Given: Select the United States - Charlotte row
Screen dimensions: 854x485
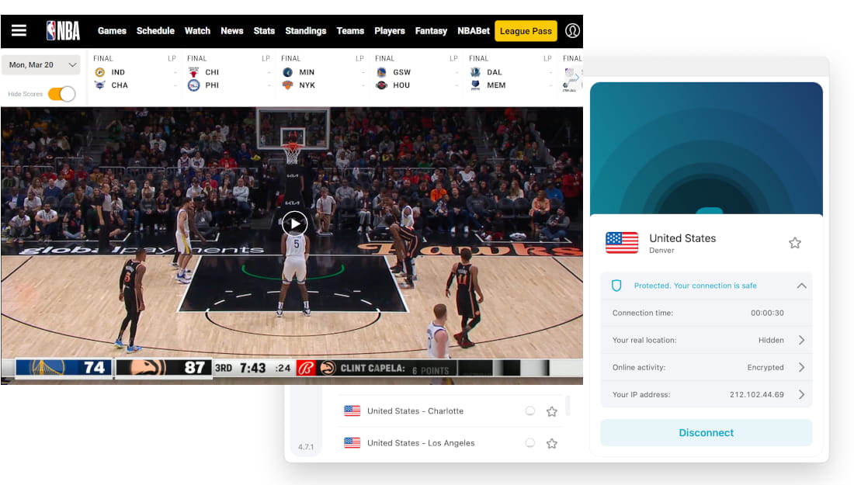Looking at the screenshot, I should pos(451,411).
